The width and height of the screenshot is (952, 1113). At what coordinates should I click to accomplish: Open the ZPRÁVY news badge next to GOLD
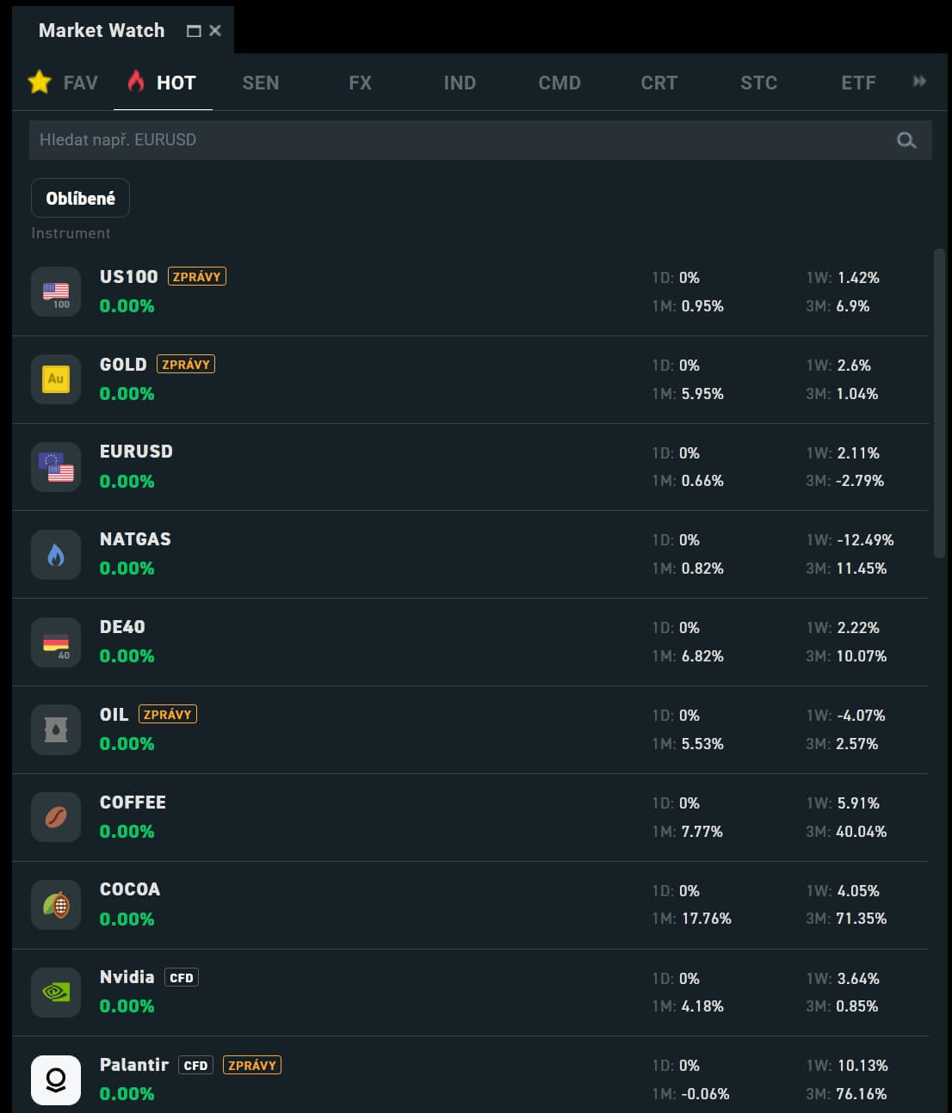186,365
